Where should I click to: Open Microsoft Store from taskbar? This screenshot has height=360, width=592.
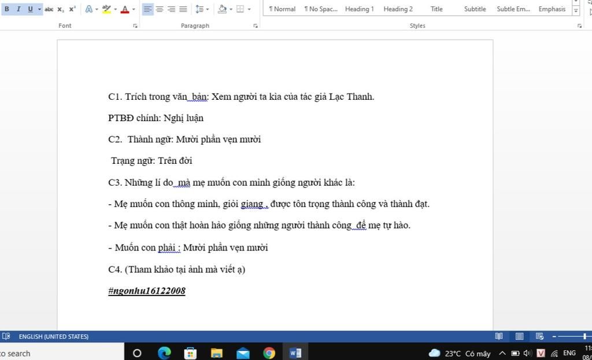tap(190, 353)
